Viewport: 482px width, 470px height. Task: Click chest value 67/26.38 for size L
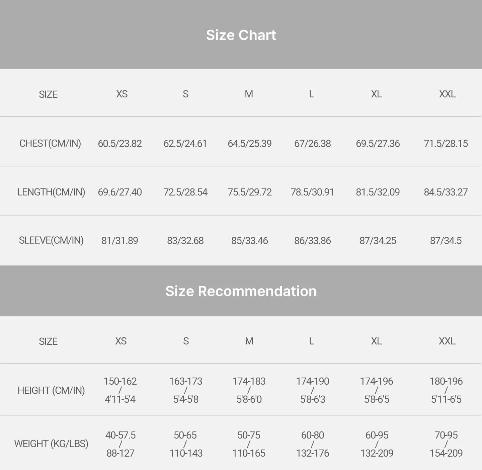[313, 144]
